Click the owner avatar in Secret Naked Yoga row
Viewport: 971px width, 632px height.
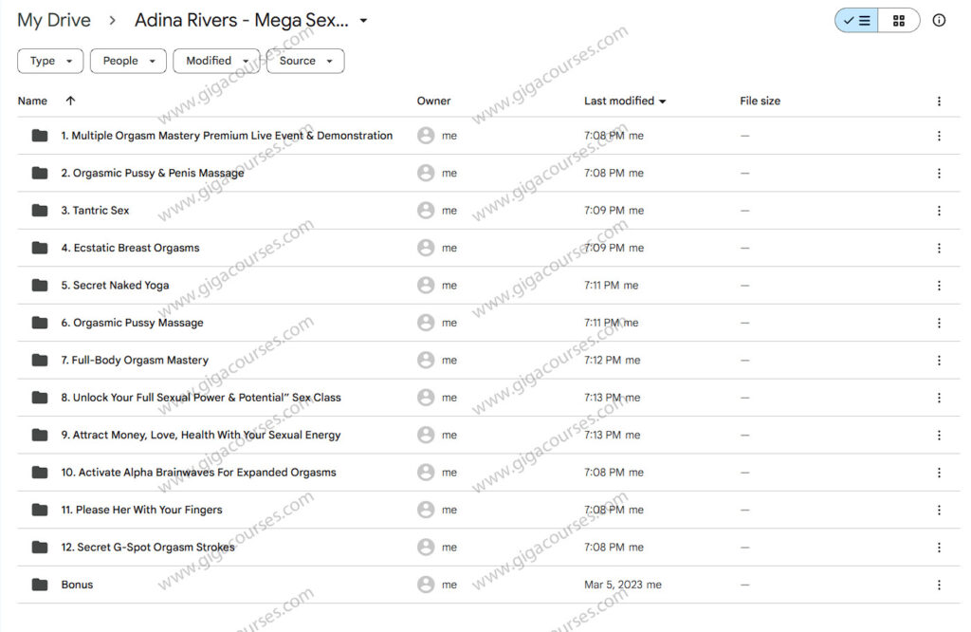point(426,286)
